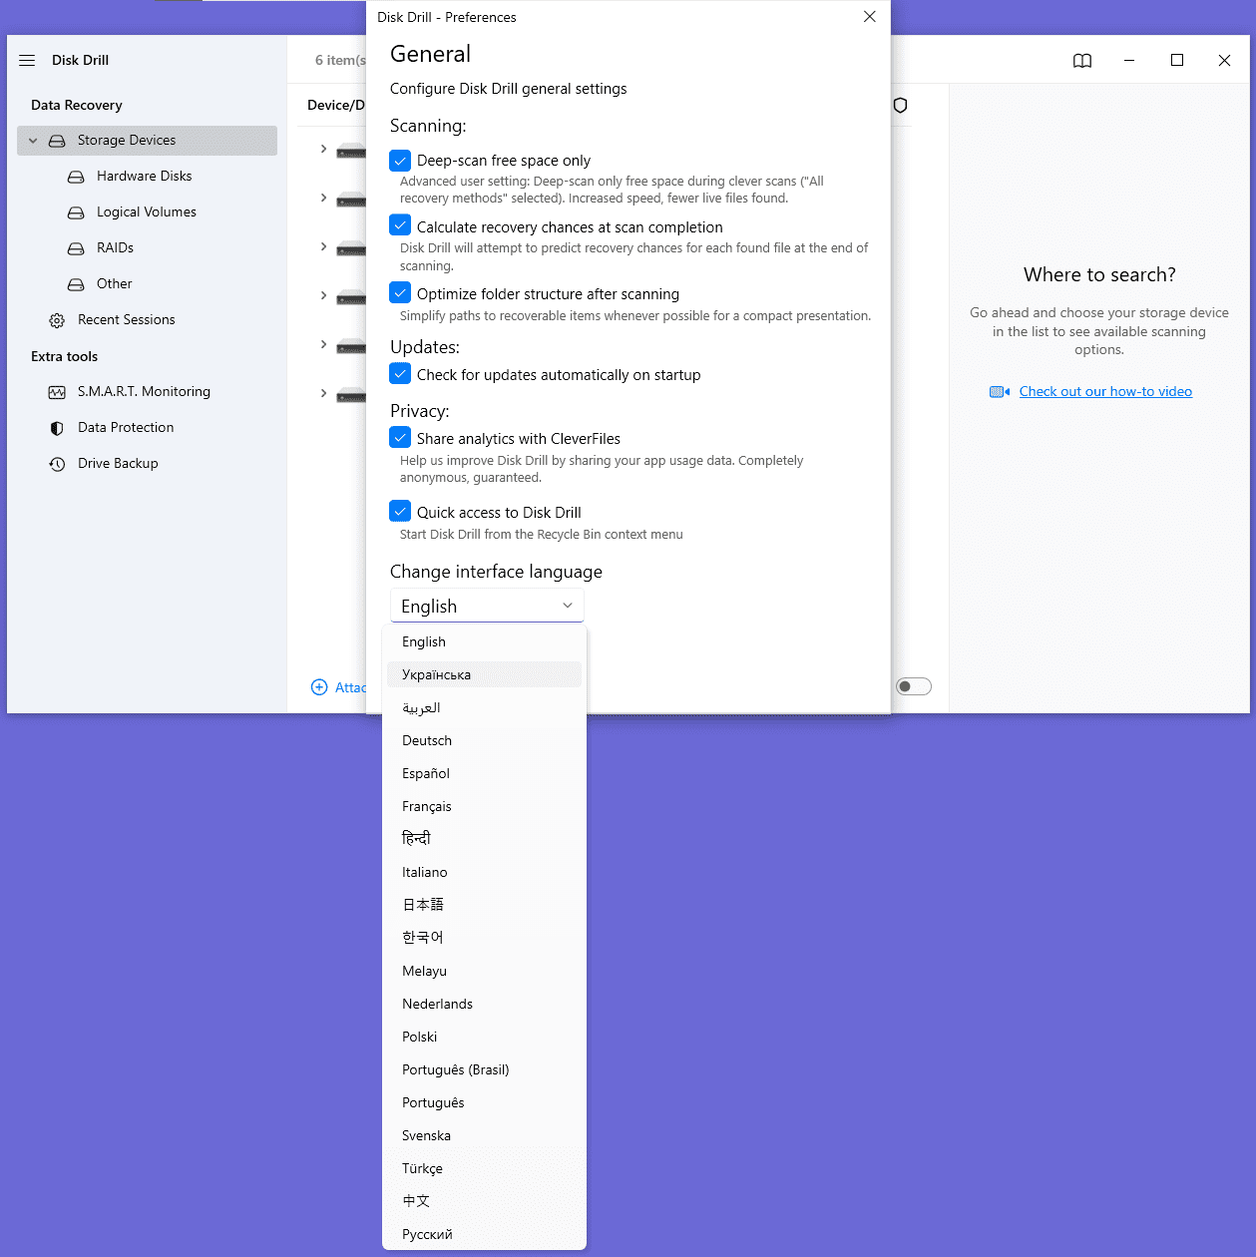The height and width of the screenshot is (1257, 1256).
Task: Click the plus icon next to Attach
Action: (319, 687)
